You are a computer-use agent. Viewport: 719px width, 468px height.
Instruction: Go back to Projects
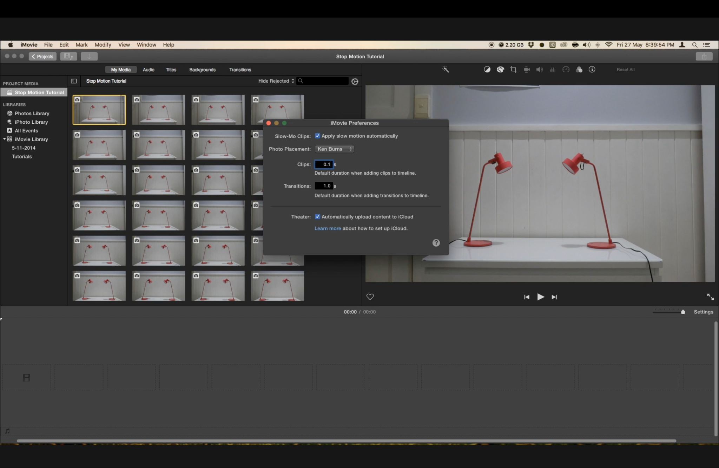tap(42, 56)
